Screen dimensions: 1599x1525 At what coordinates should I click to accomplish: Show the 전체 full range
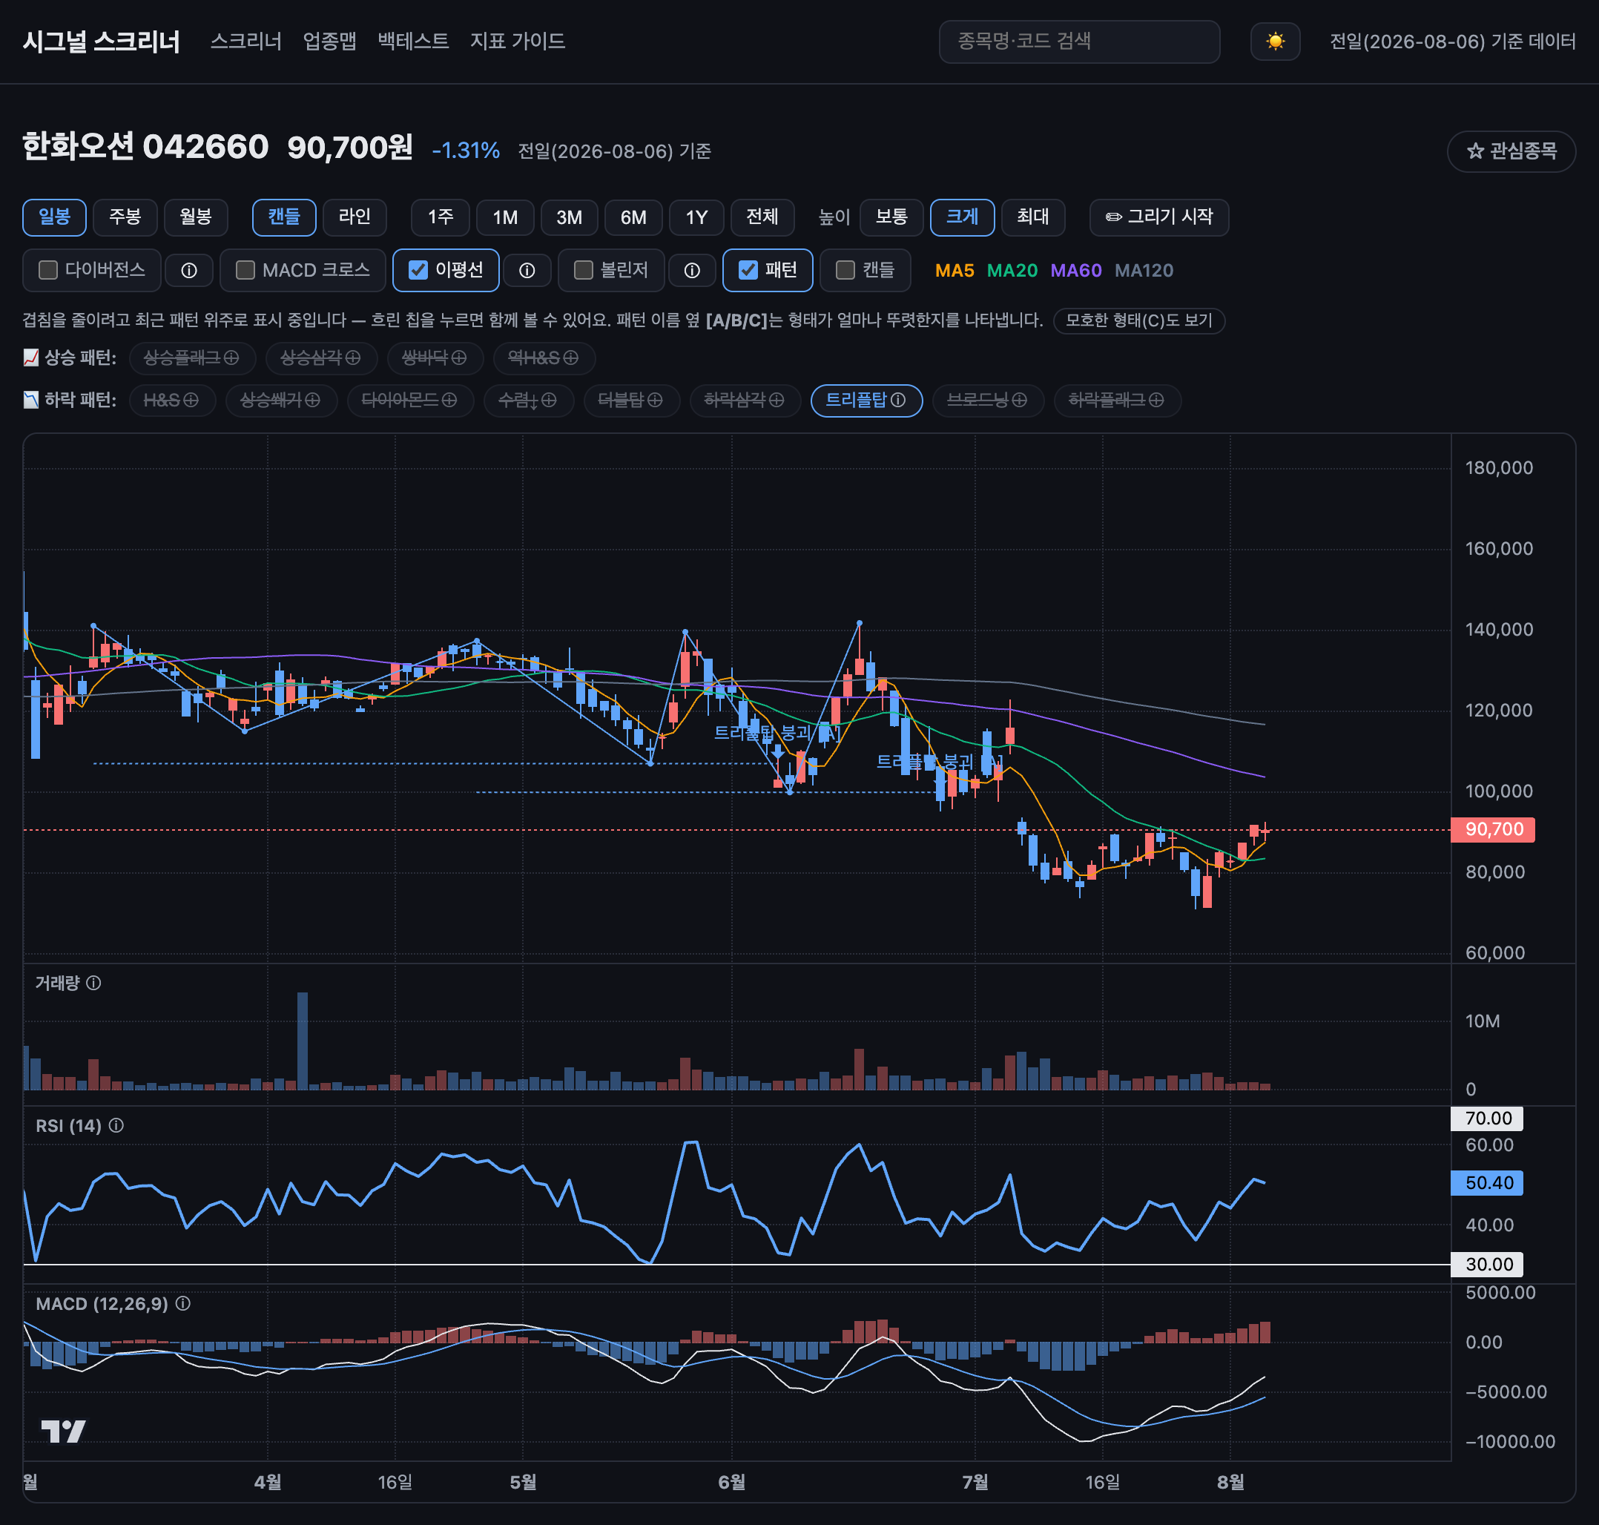click(762, 217)
